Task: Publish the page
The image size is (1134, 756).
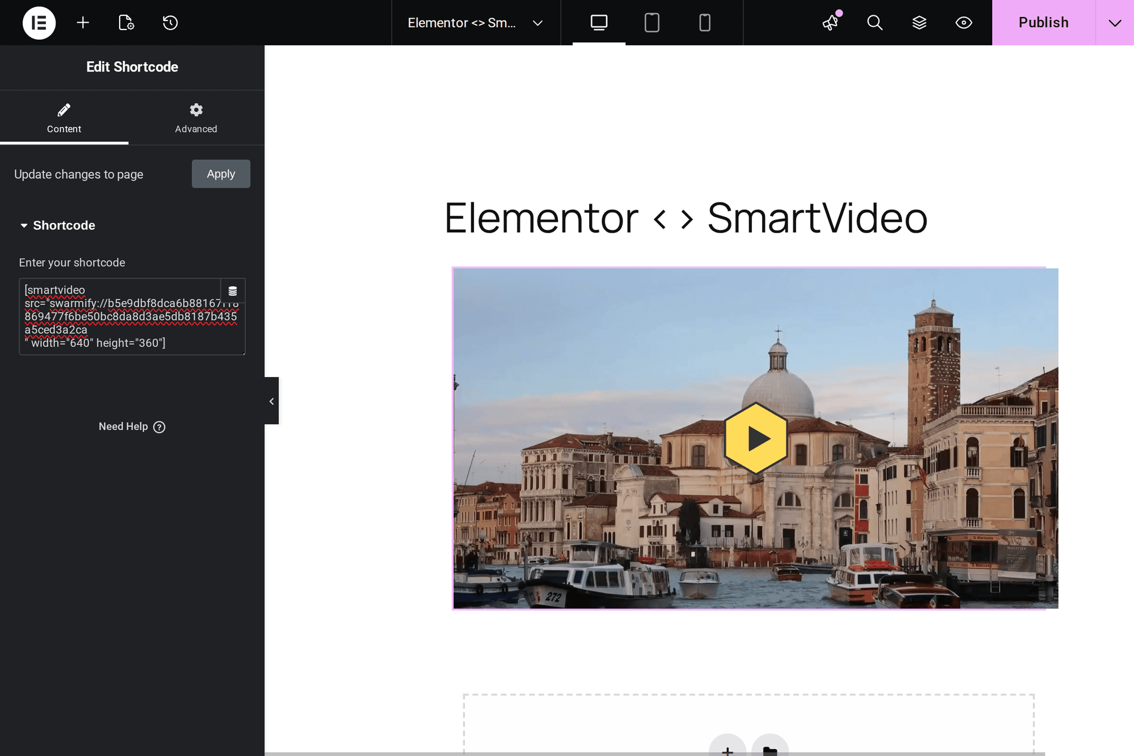Action: click(1043, 23)
